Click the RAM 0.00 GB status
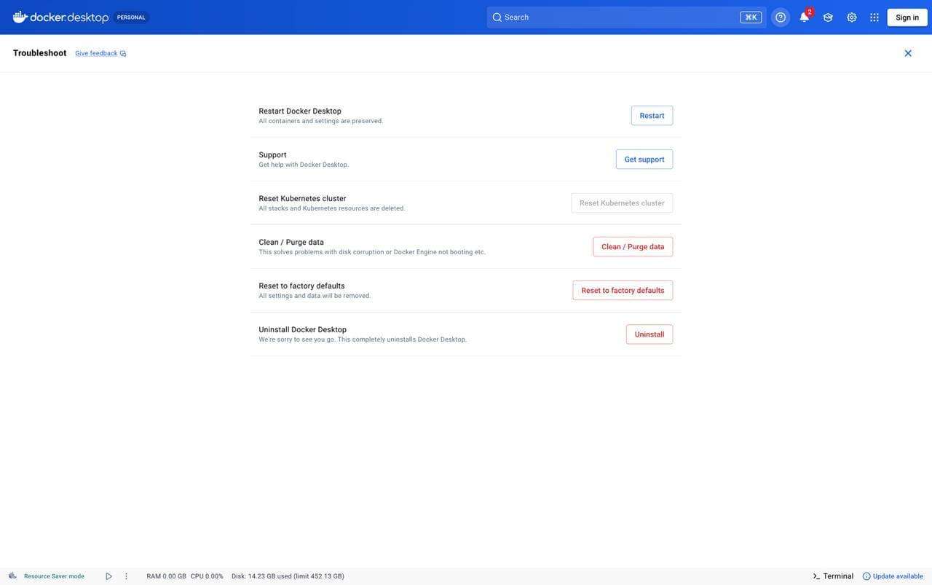 coord(166,576)
